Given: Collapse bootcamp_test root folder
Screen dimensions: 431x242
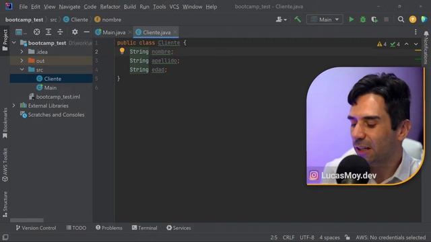Looking at the screenshot, I should 14,43.
